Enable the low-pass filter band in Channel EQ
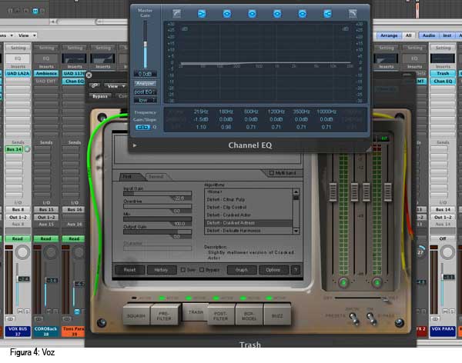This screenshot has width=462, height=363. 353,13
